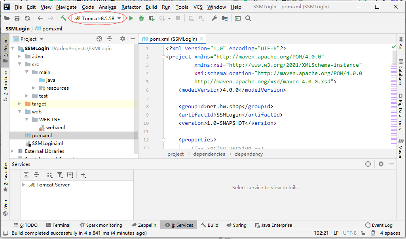Viewport: 406px width, 239px height.
Task: Toggle the Database tool window
Action: [400, 72]
